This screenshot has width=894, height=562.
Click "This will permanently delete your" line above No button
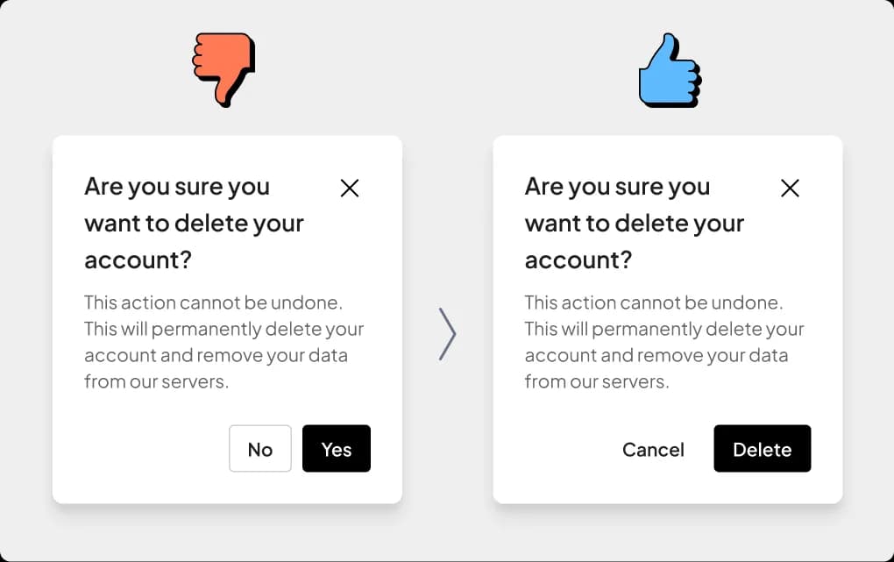point(224,329)
